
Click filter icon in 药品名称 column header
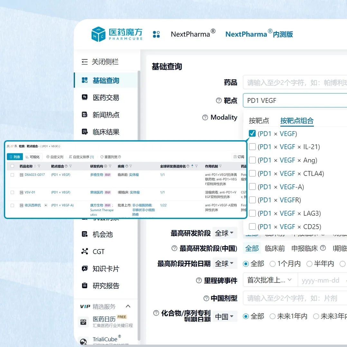pos(39,166)
